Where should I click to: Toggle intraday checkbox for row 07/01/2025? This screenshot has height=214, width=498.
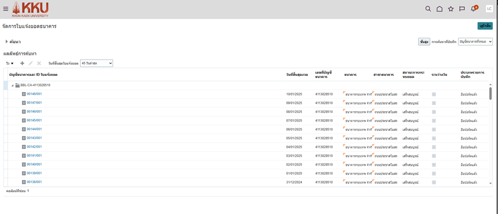pos(434,121)
